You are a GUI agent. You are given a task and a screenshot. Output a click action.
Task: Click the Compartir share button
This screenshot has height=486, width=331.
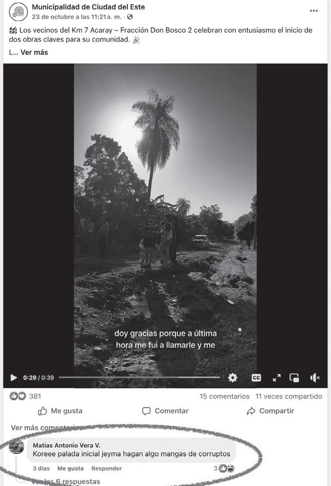click(270, 411)
